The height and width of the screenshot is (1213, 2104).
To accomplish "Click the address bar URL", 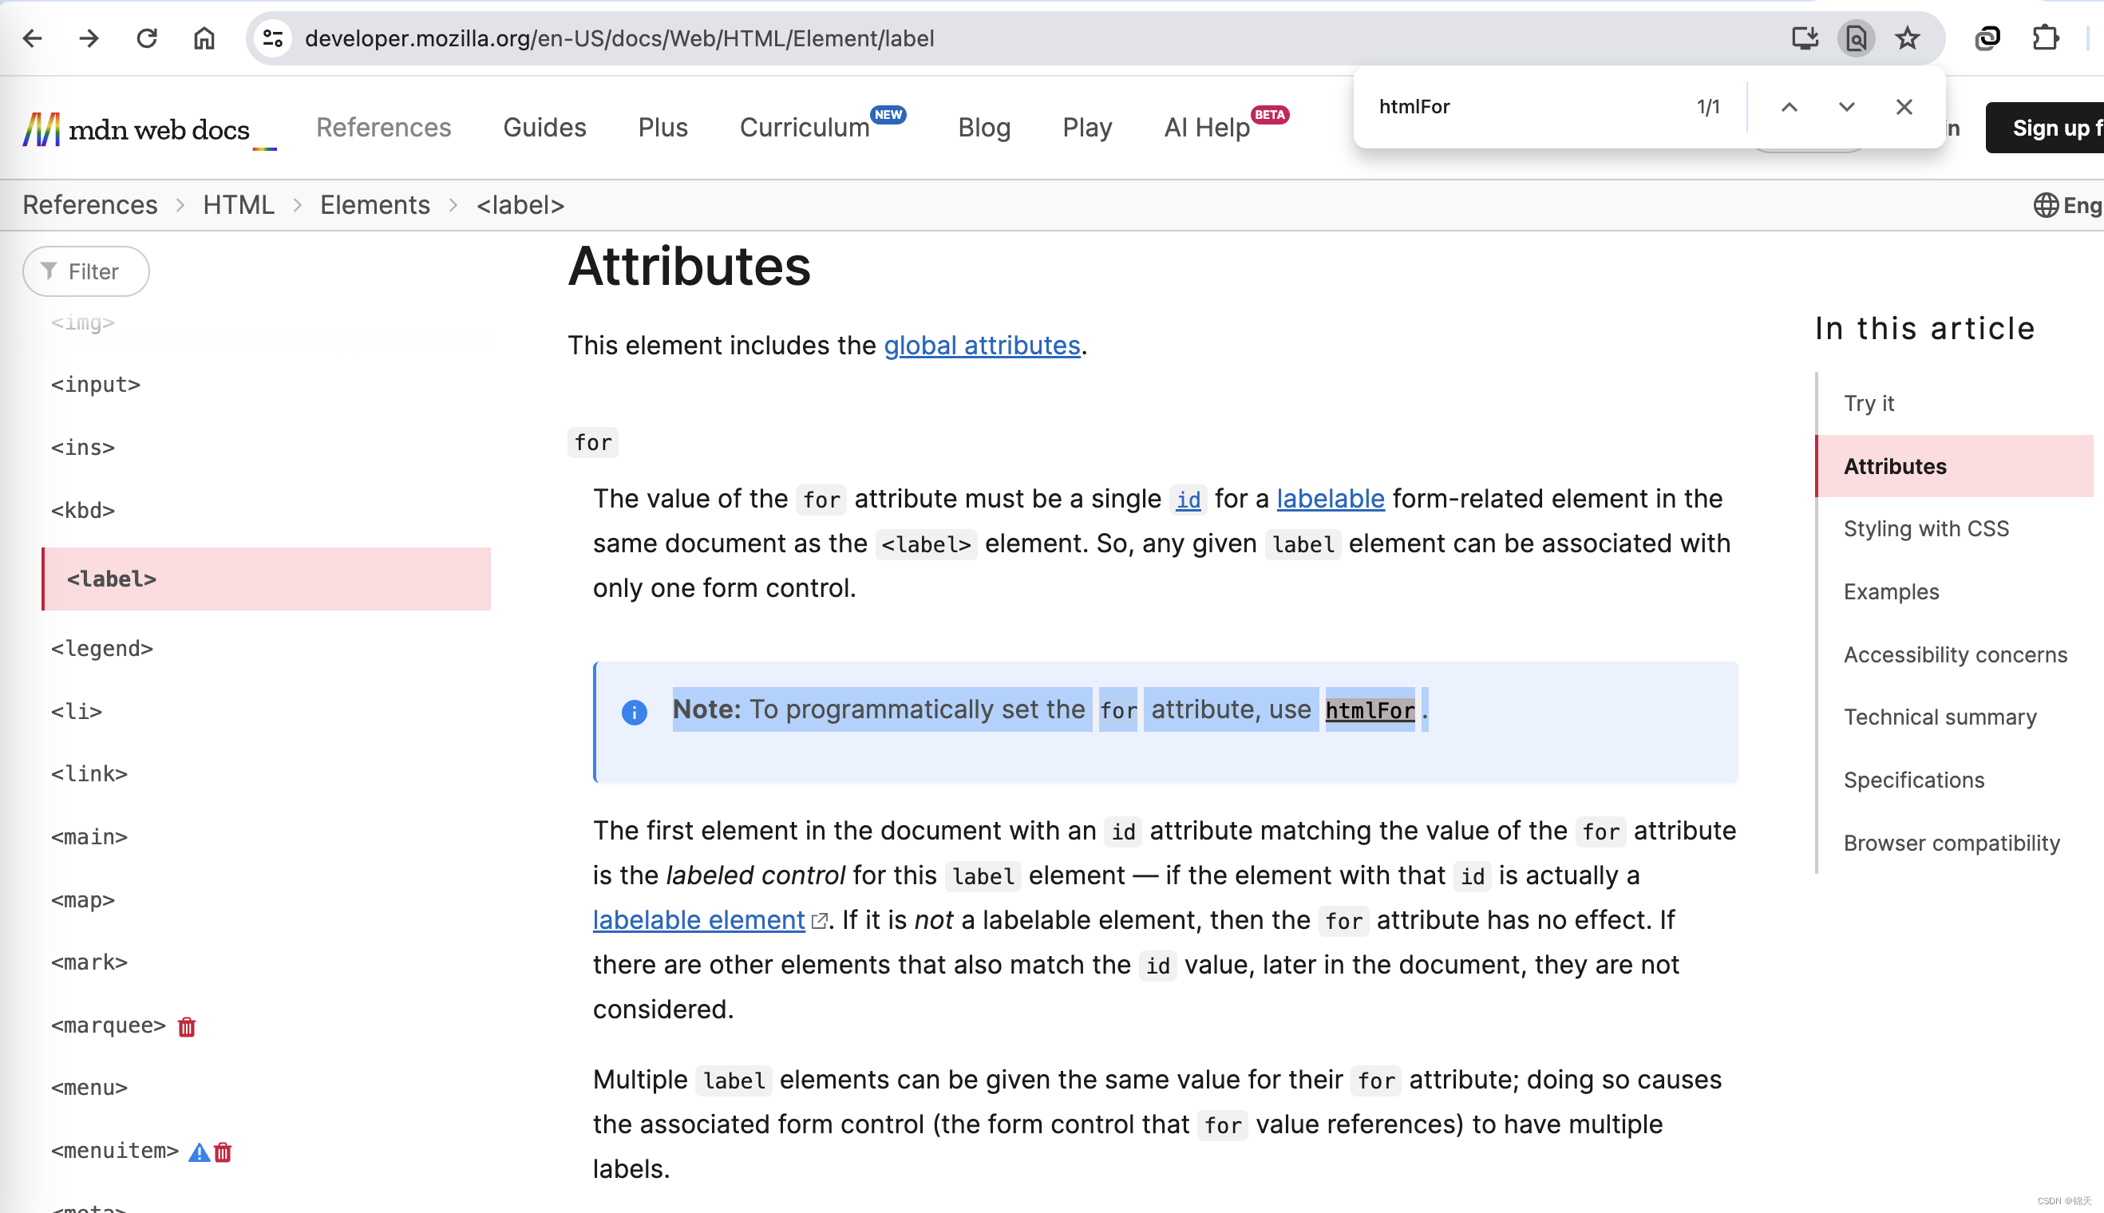I will point(619,38).
